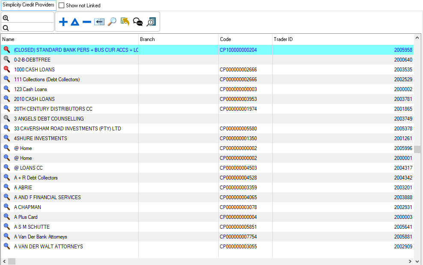The height and width of the screenshot is (265, 423).
Task: Select the A Plus Card row
Action: [26, 217]
